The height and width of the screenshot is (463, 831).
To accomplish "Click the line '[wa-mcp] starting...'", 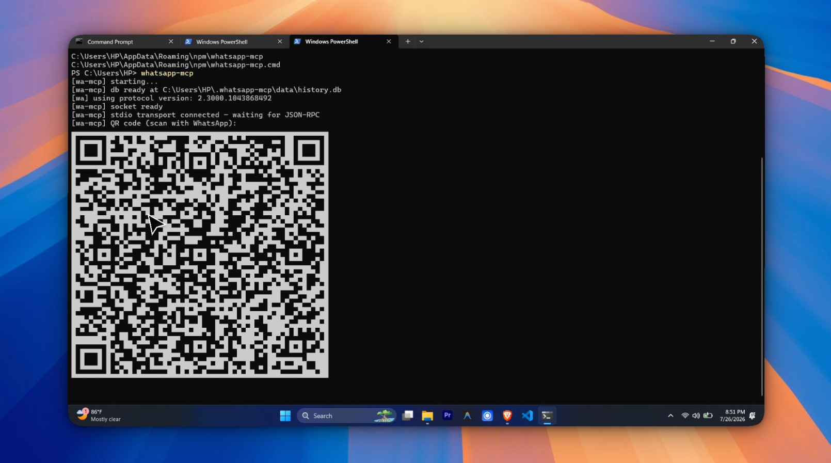I will [x=115, y=82].
